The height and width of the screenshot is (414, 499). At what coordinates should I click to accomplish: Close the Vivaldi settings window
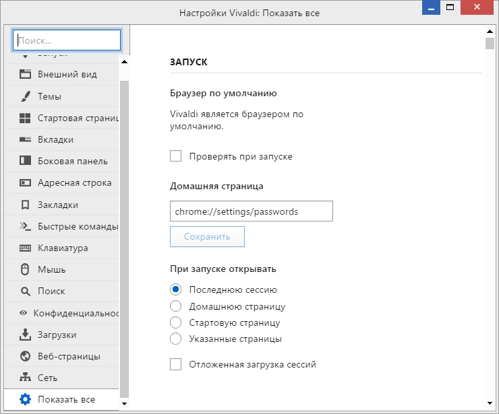[x=477, y=7]
